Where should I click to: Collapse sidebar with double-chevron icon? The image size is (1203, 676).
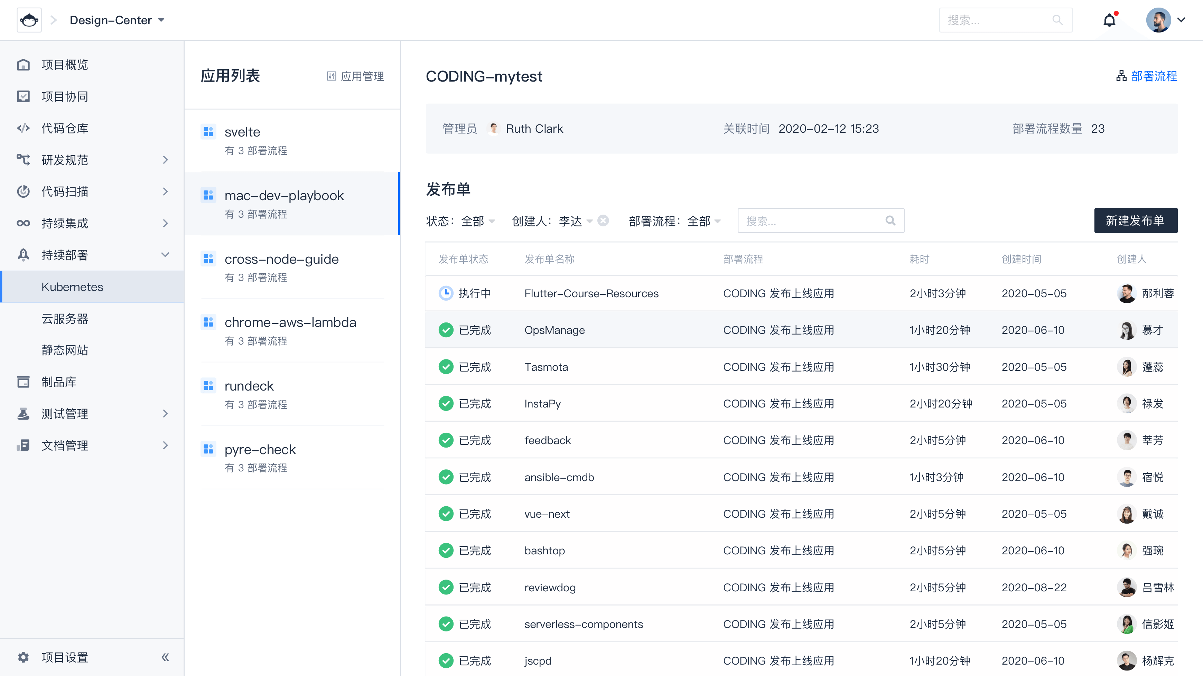click(165, 657)
